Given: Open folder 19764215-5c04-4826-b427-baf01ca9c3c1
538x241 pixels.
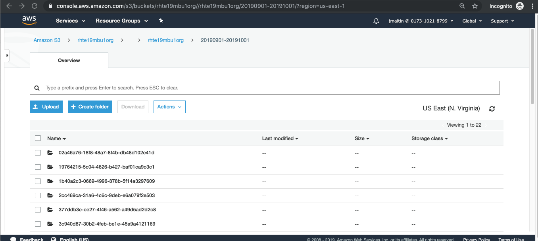Looking at the screenshot, I should point(106,167).
